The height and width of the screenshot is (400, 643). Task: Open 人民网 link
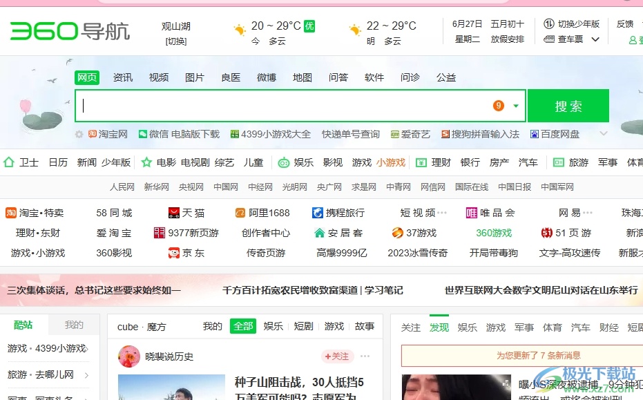click(122, 187)
